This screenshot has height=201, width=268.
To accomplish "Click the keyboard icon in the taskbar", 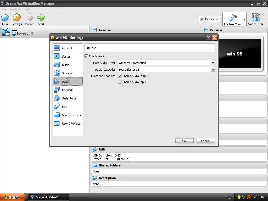I will tap(229, 197).
